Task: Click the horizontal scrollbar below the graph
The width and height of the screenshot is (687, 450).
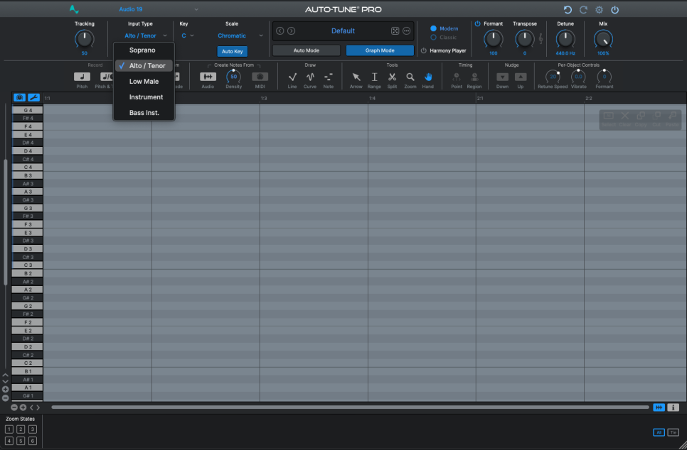Action: click(x=350, y=407)
